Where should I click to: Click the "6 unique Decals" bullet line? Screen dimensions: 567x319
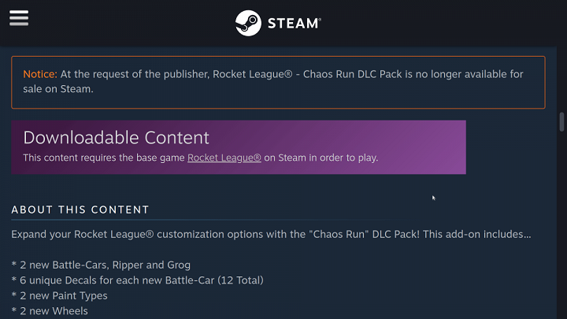[x=137, y=280]
